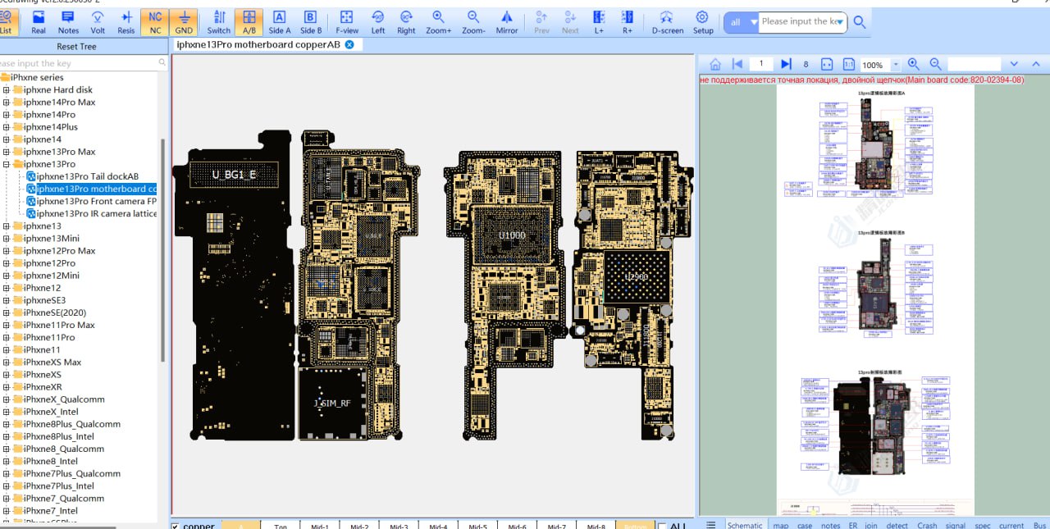Select the Volt measurement tool
The width and height of the screenshot is (1050, 529).
click(98, 22)
